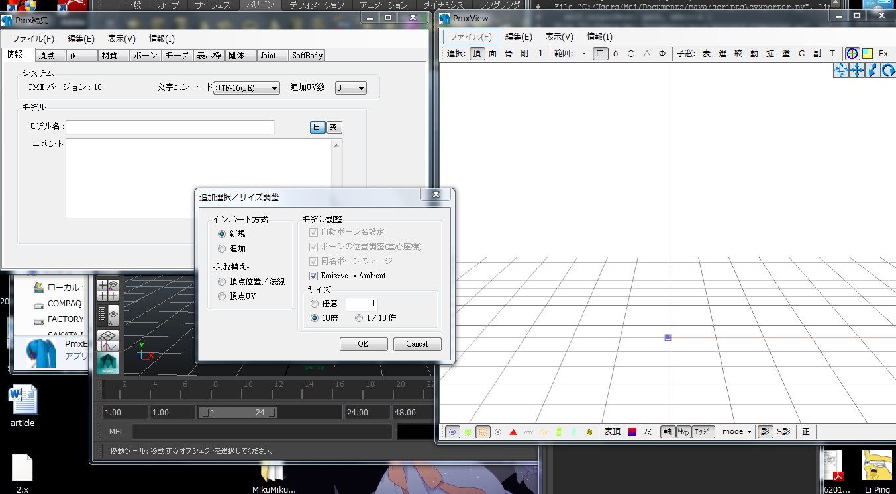
Task: Select rigid body (剛) selection mode in PmxView
Action: pyautogui.click(x=524, y=54)
